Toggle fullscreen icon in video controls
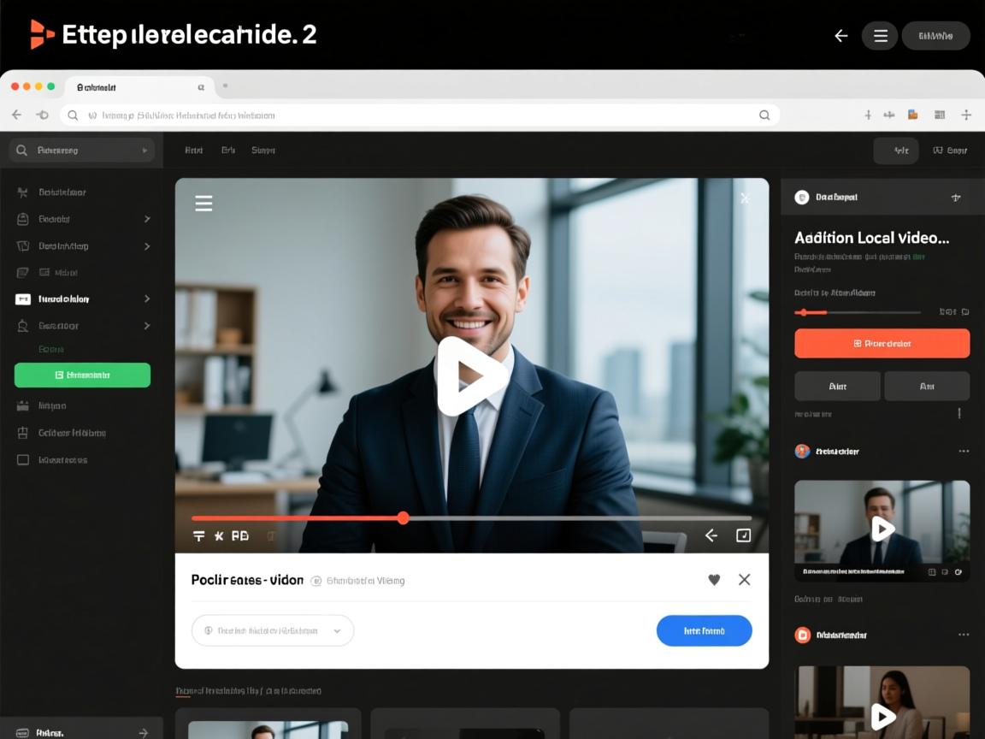Image resolution: width=985 pixels, height=739 pixels. click(x=743, y=535)
